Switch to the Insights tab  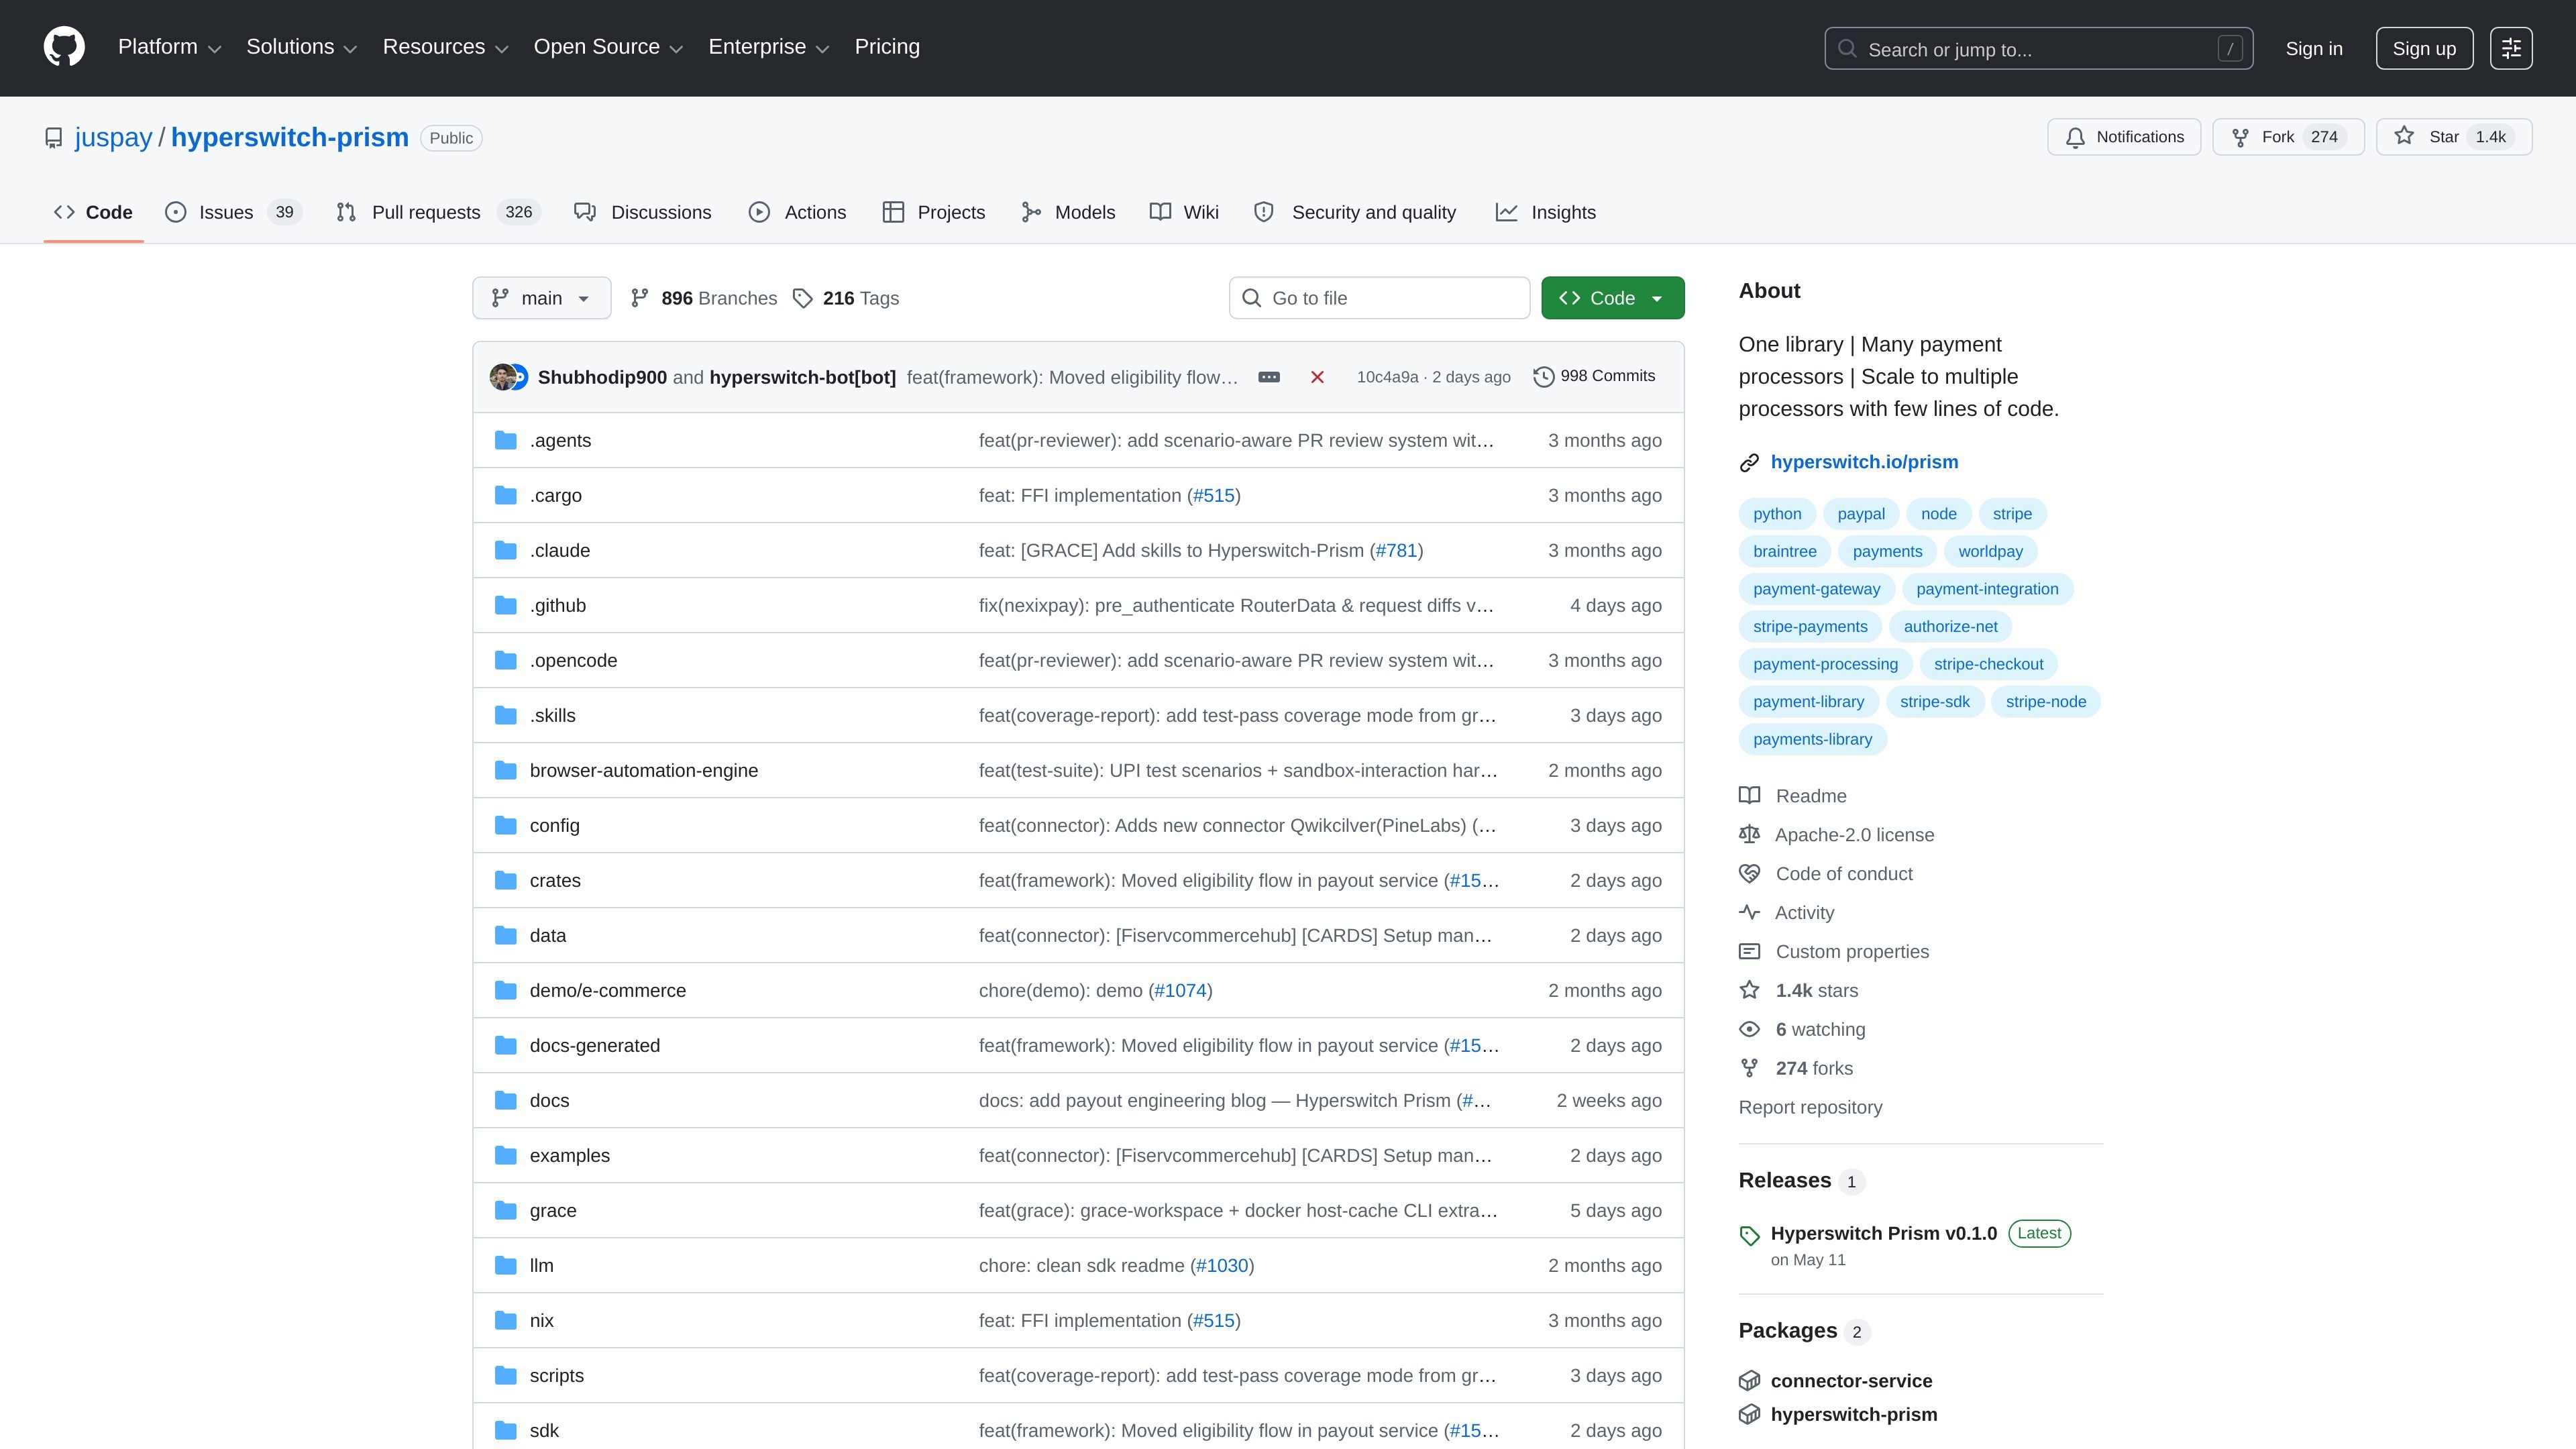1546,212
